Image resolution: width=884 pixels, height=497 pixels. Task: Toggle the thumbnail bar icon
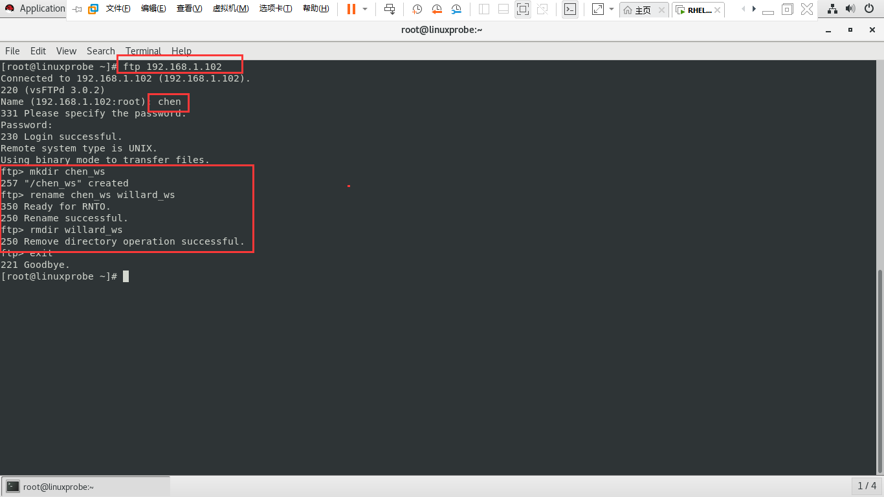click(503, 9)
